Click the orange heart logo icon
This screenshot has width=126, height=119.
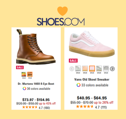pos(62,11)
